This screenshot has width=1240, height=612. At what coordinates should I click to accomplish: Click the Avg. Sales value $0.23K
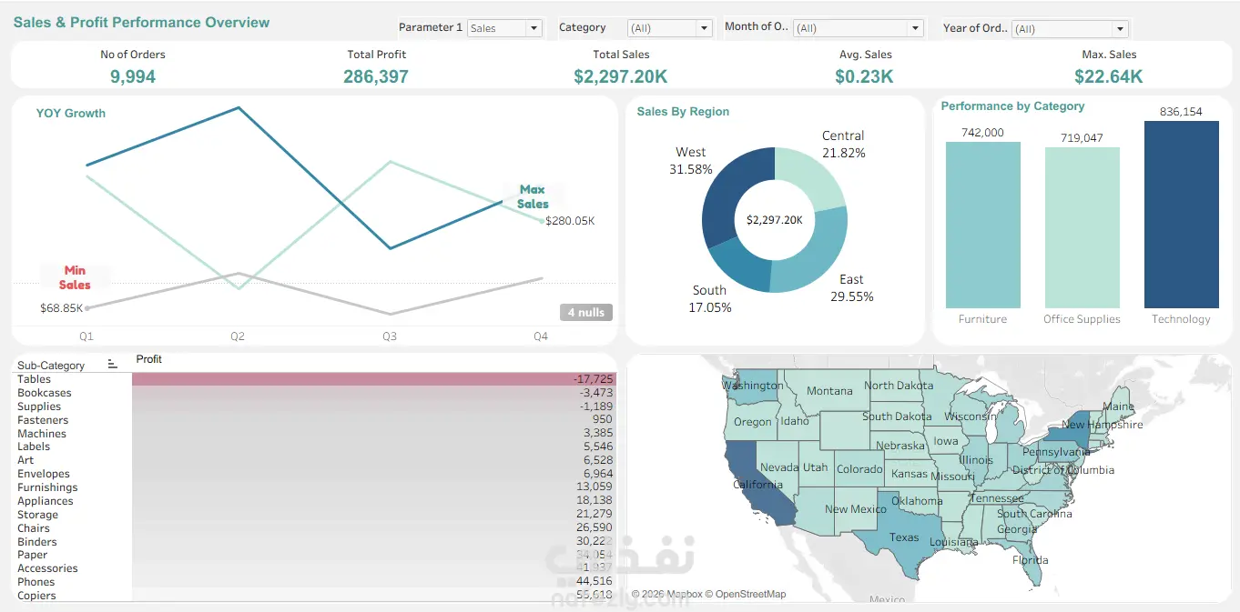(x=864, y=77)
